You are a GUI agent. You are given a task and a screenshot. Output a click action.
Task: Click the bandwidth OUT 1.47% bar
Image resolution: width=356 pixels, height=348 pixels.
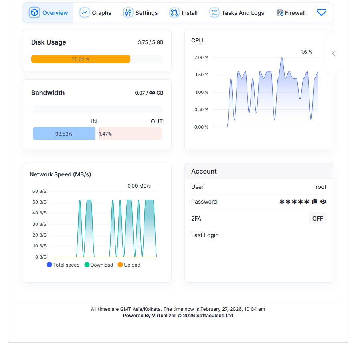pyautogui.click(x=130, y=134)
